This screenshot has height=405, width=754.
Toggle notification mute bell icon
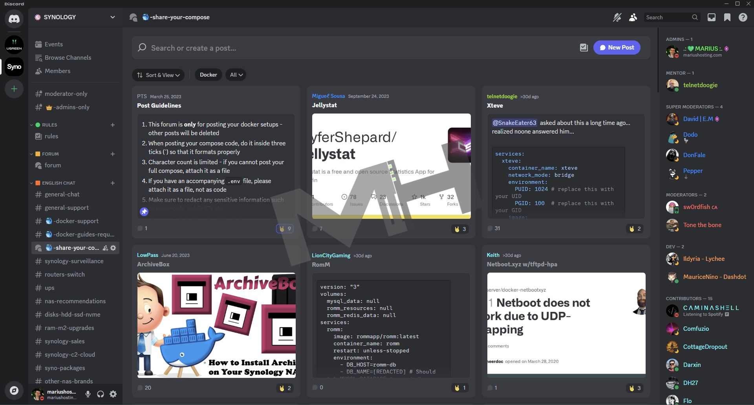pos(617,17)
